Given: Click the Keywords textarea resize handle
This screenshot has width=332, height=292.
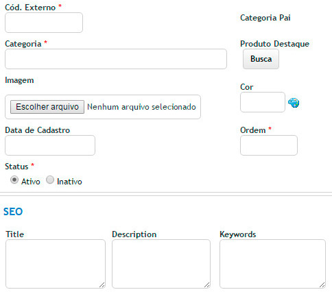Looking at the screenshot, I should [x=322, y=284].
